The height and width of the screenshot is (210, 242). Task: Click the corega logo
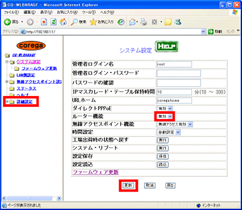(x=31, y=45)
